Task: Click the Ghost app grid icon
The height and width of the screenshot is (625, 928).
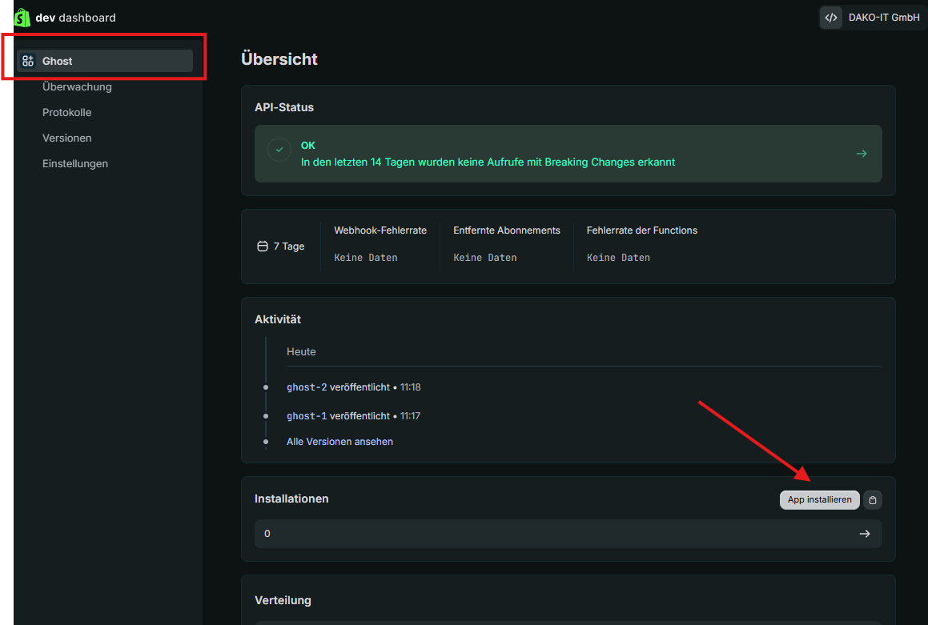Action: (28, 61)
